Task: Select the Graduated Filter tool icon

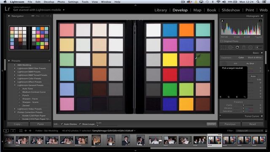Action: pyautogui.click(x=244, y=47)
